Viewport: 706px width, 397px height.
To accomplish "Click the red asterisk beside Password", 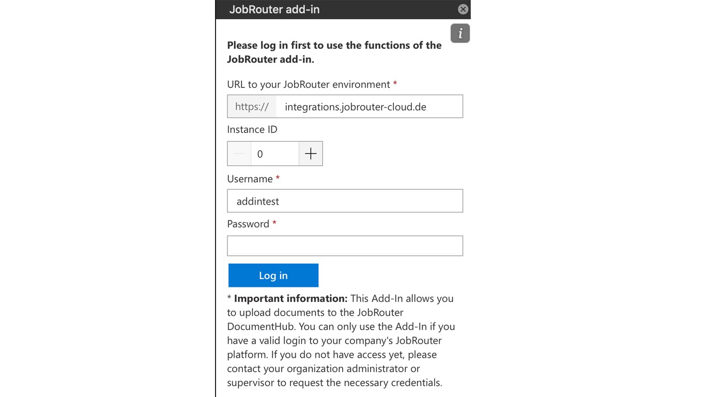I will [x=274, y=223].
